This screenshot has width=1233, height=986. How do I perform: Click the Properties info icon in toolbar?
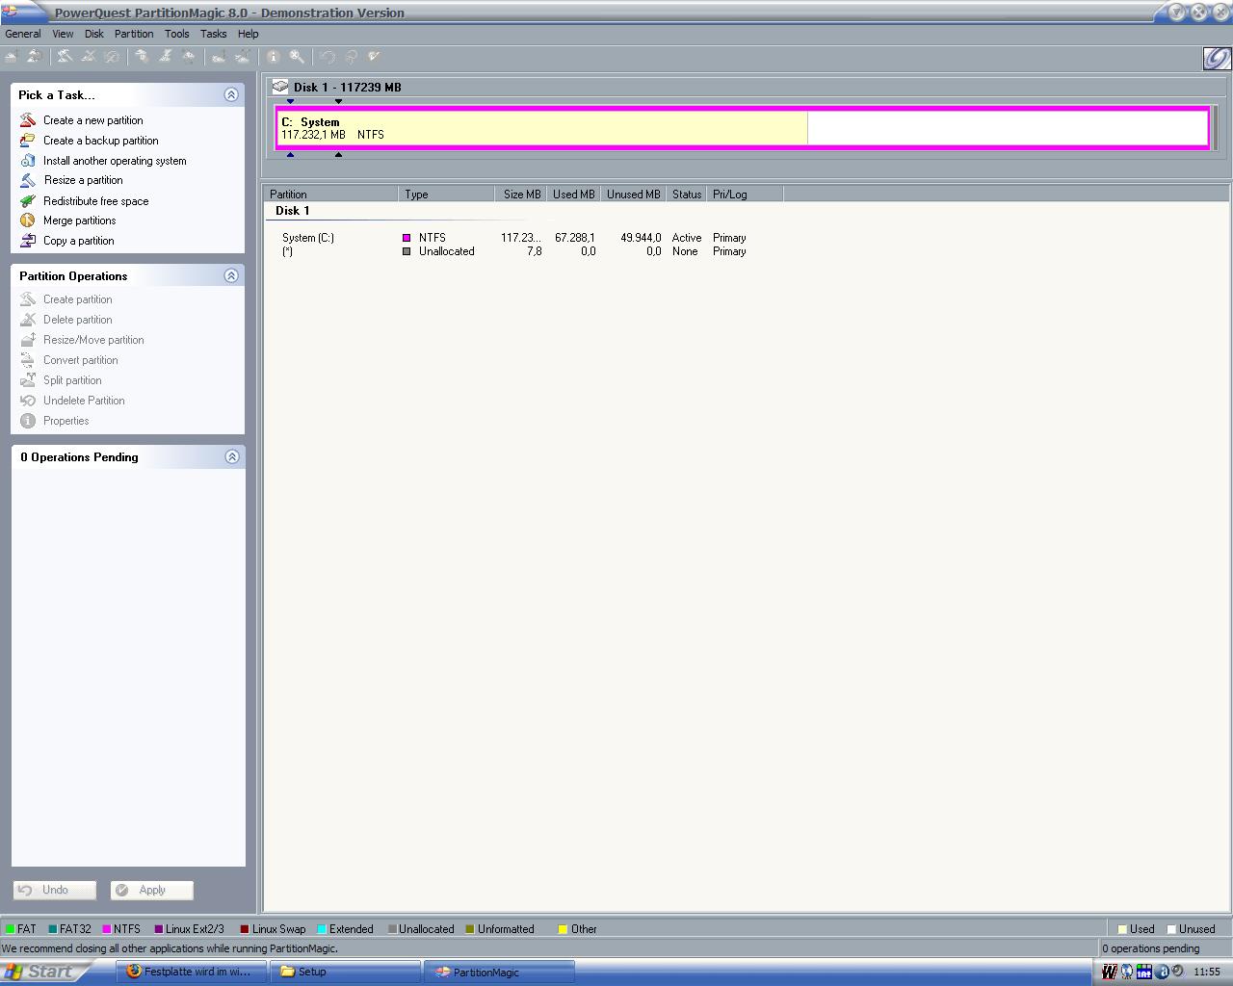274,57
